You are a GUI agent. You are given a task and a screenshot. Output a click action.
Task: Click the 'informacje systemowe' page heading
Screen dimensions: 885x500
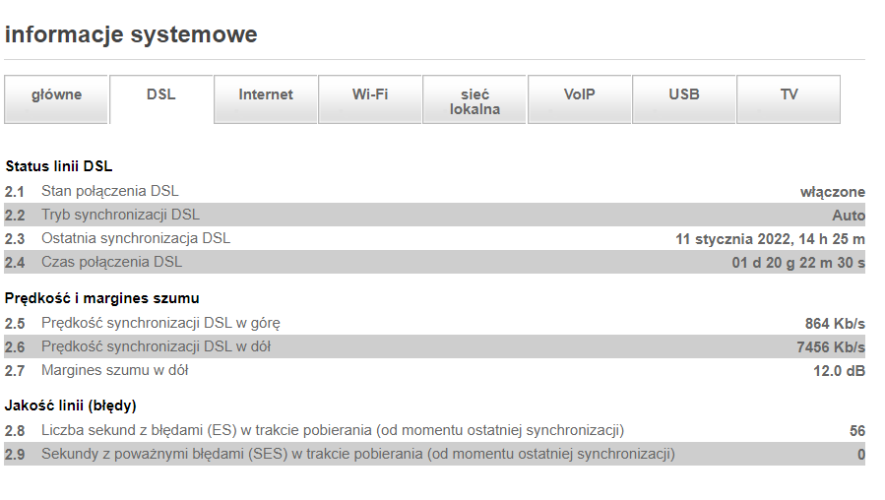point(131,34)
